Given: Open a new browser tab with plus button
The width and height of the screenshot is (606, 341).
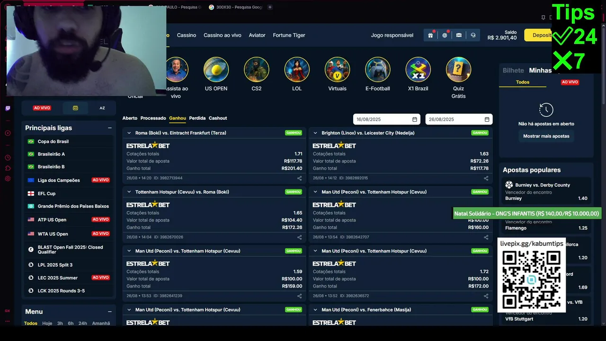Looking at the screenshot, I should click(x=270, y=7).
